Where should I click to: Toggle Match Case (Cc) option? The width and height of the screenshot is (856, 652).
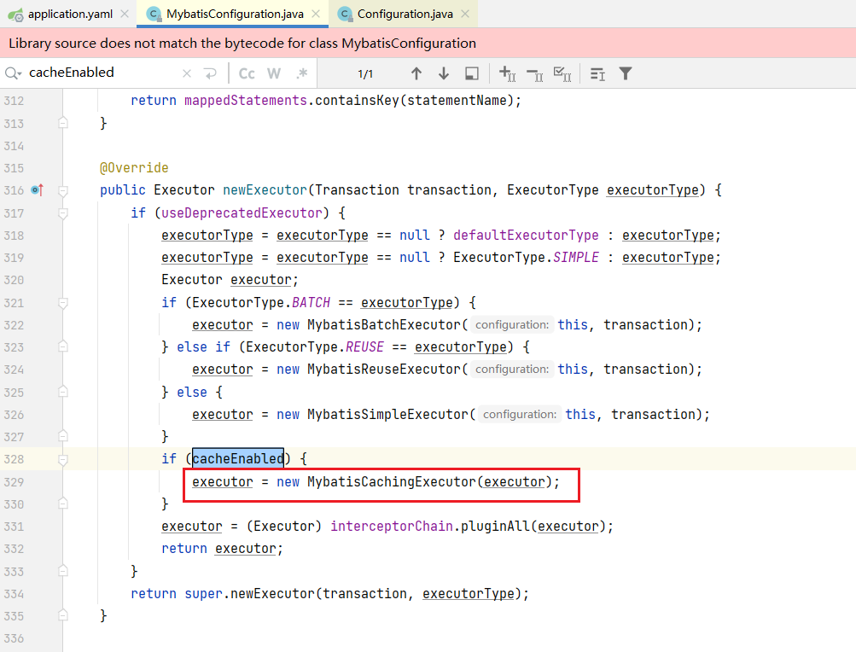(x=247, y=73)
